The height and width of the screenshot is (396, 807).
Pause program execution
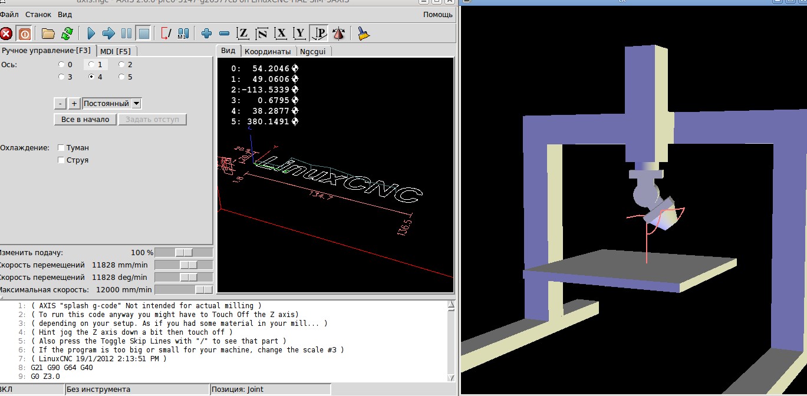pos(126,33)
